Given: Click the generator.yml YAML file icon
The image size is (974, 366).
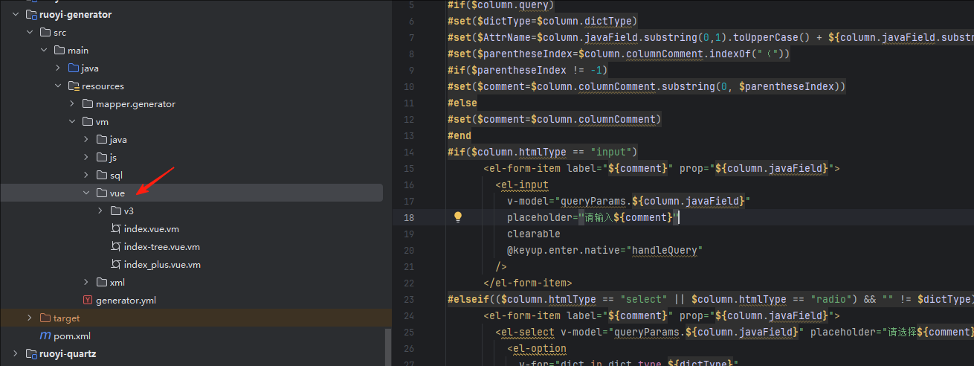Looking at the screenshot, I should [88, 301].
